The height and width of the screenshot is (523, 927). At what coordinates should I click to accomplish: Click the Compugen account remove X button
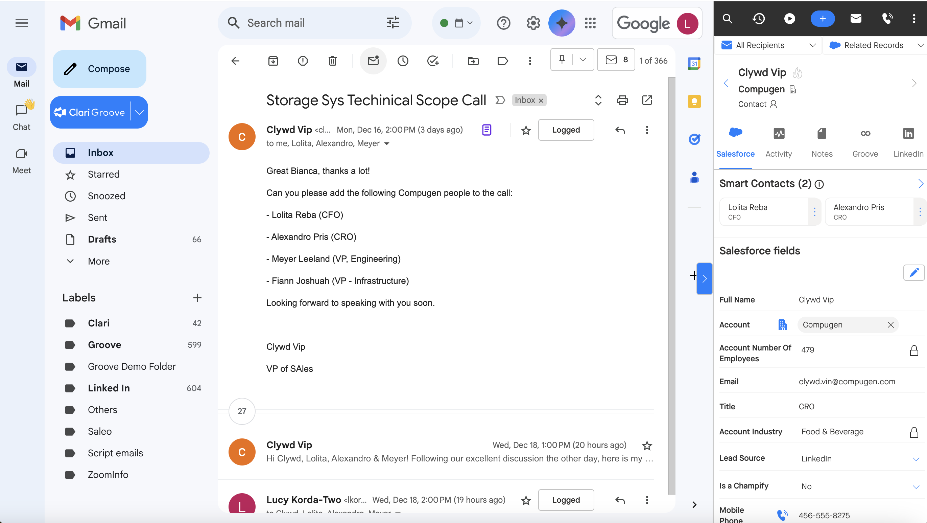890,325
